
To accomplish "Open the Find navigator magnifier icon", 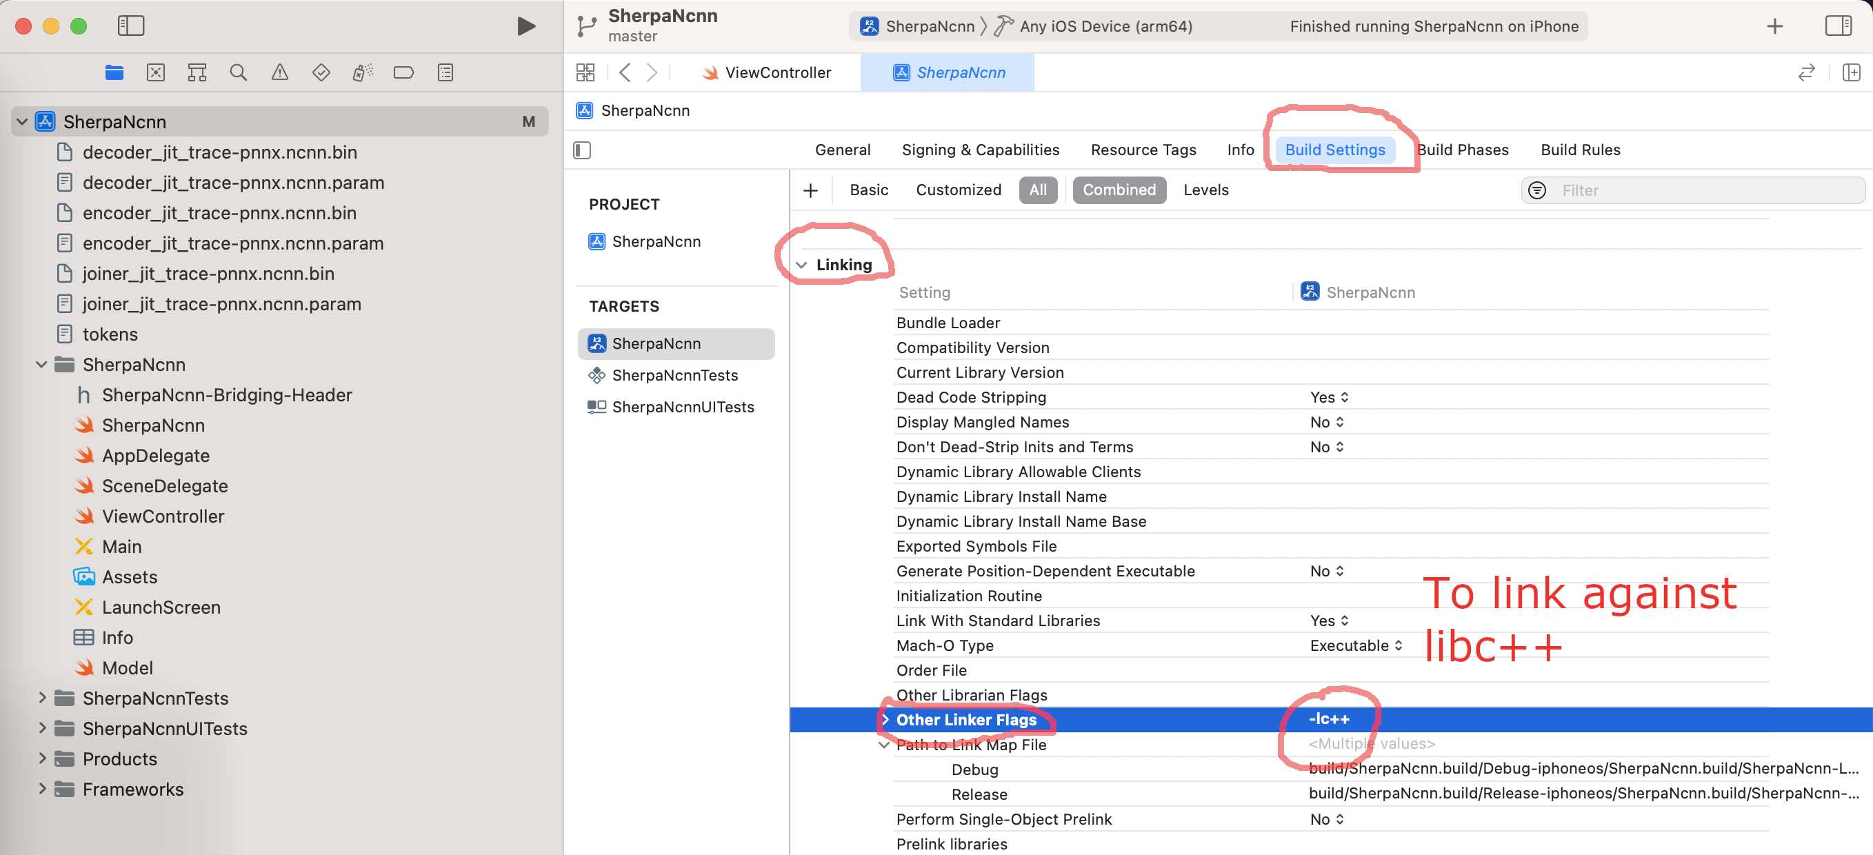I will 239,72.
